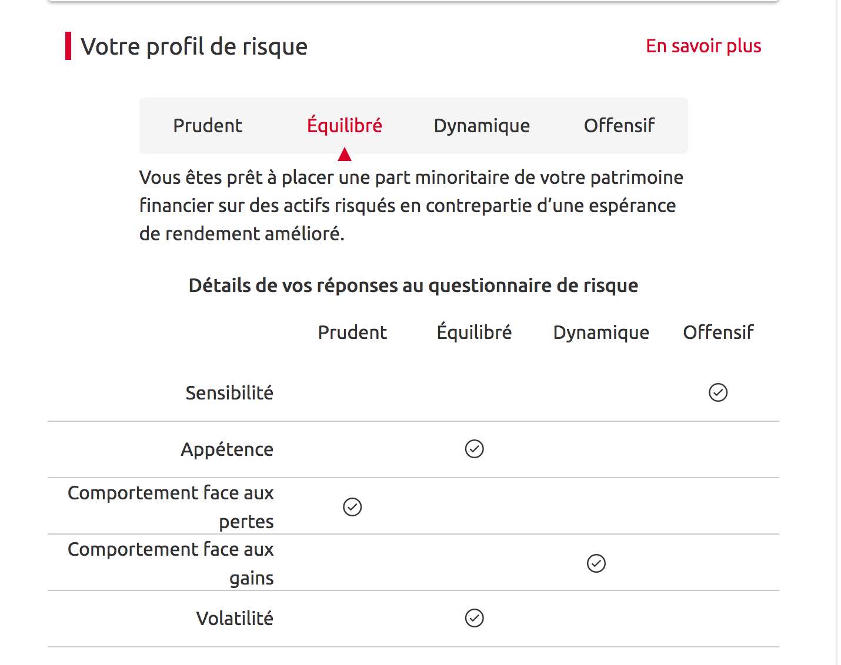841x665 pixels.
Task: Click the pertes row Prudent checkmark
Action: pos(352,507)
